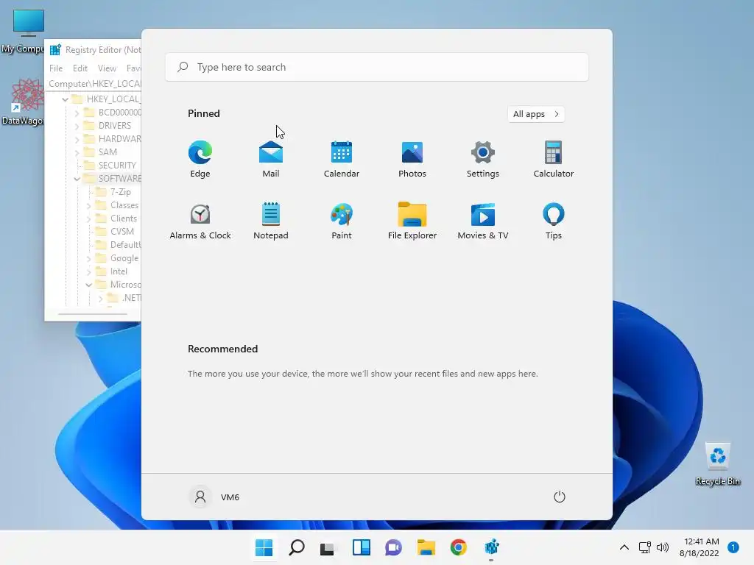754x565 pixels.
Task: Click Registry Editor horizontal scrollbar
Action: coord(93,314)
